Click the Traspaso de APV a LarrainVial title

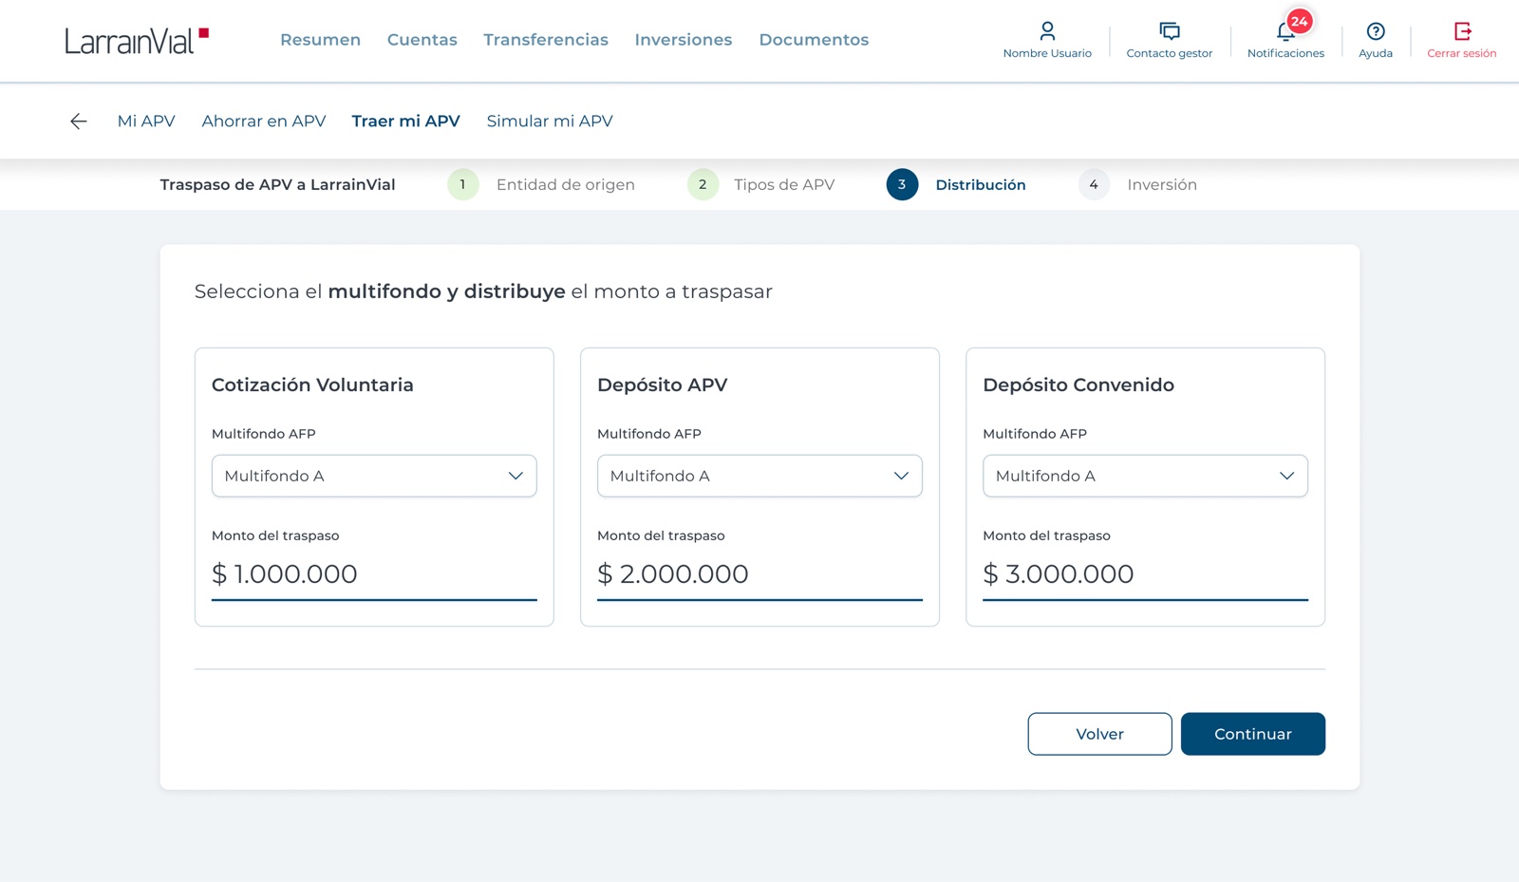click(277, 184)
